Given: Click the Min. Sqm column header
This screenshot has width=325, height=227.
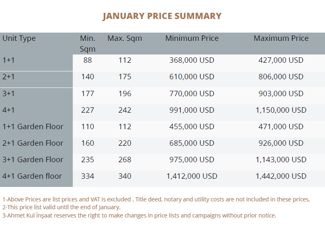Looking at the screenshot, I should coord(88,43).
